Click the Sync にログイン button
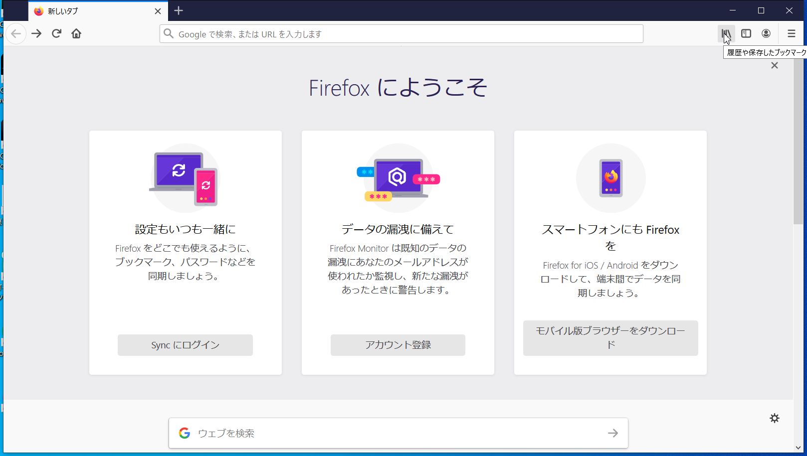The image size is (807, 456). (x=185, y=345)
